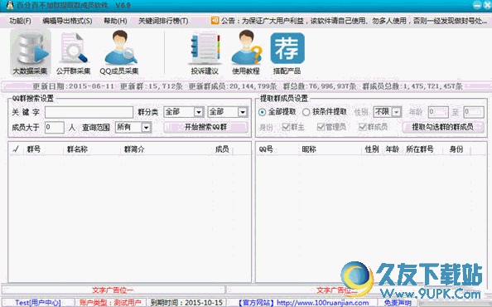Screen dimensions: 492x307
Task: Sort by the QQ号 column header
Action: coord(265,149)
